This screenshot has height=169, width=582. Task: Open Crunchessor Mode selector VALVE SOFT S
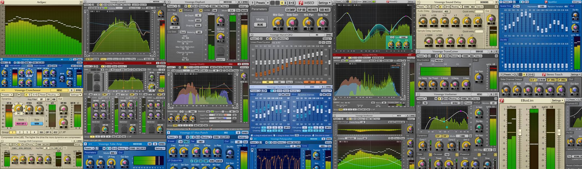click(21, 124)
